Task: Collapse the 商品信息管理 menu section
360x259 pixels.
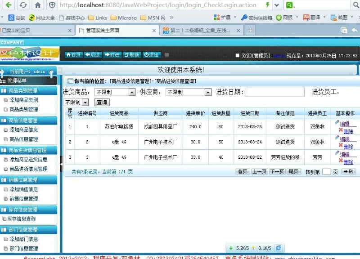Action: click(x=28, y=120)
